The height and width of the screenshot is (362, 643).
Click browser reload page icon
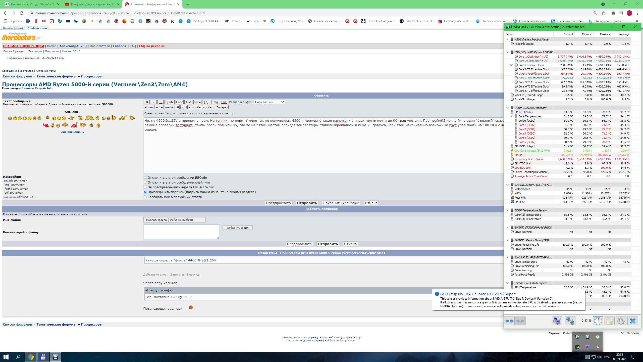22,13
